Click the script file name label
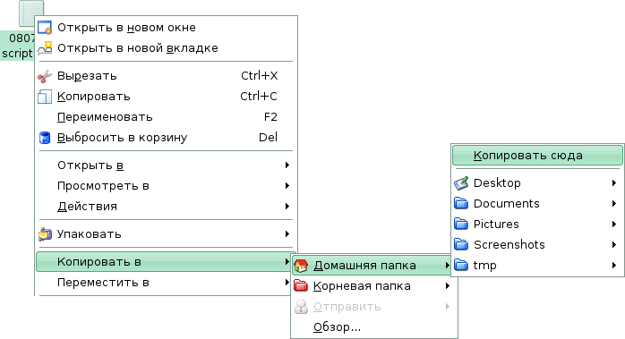 (x=17, y=46)
